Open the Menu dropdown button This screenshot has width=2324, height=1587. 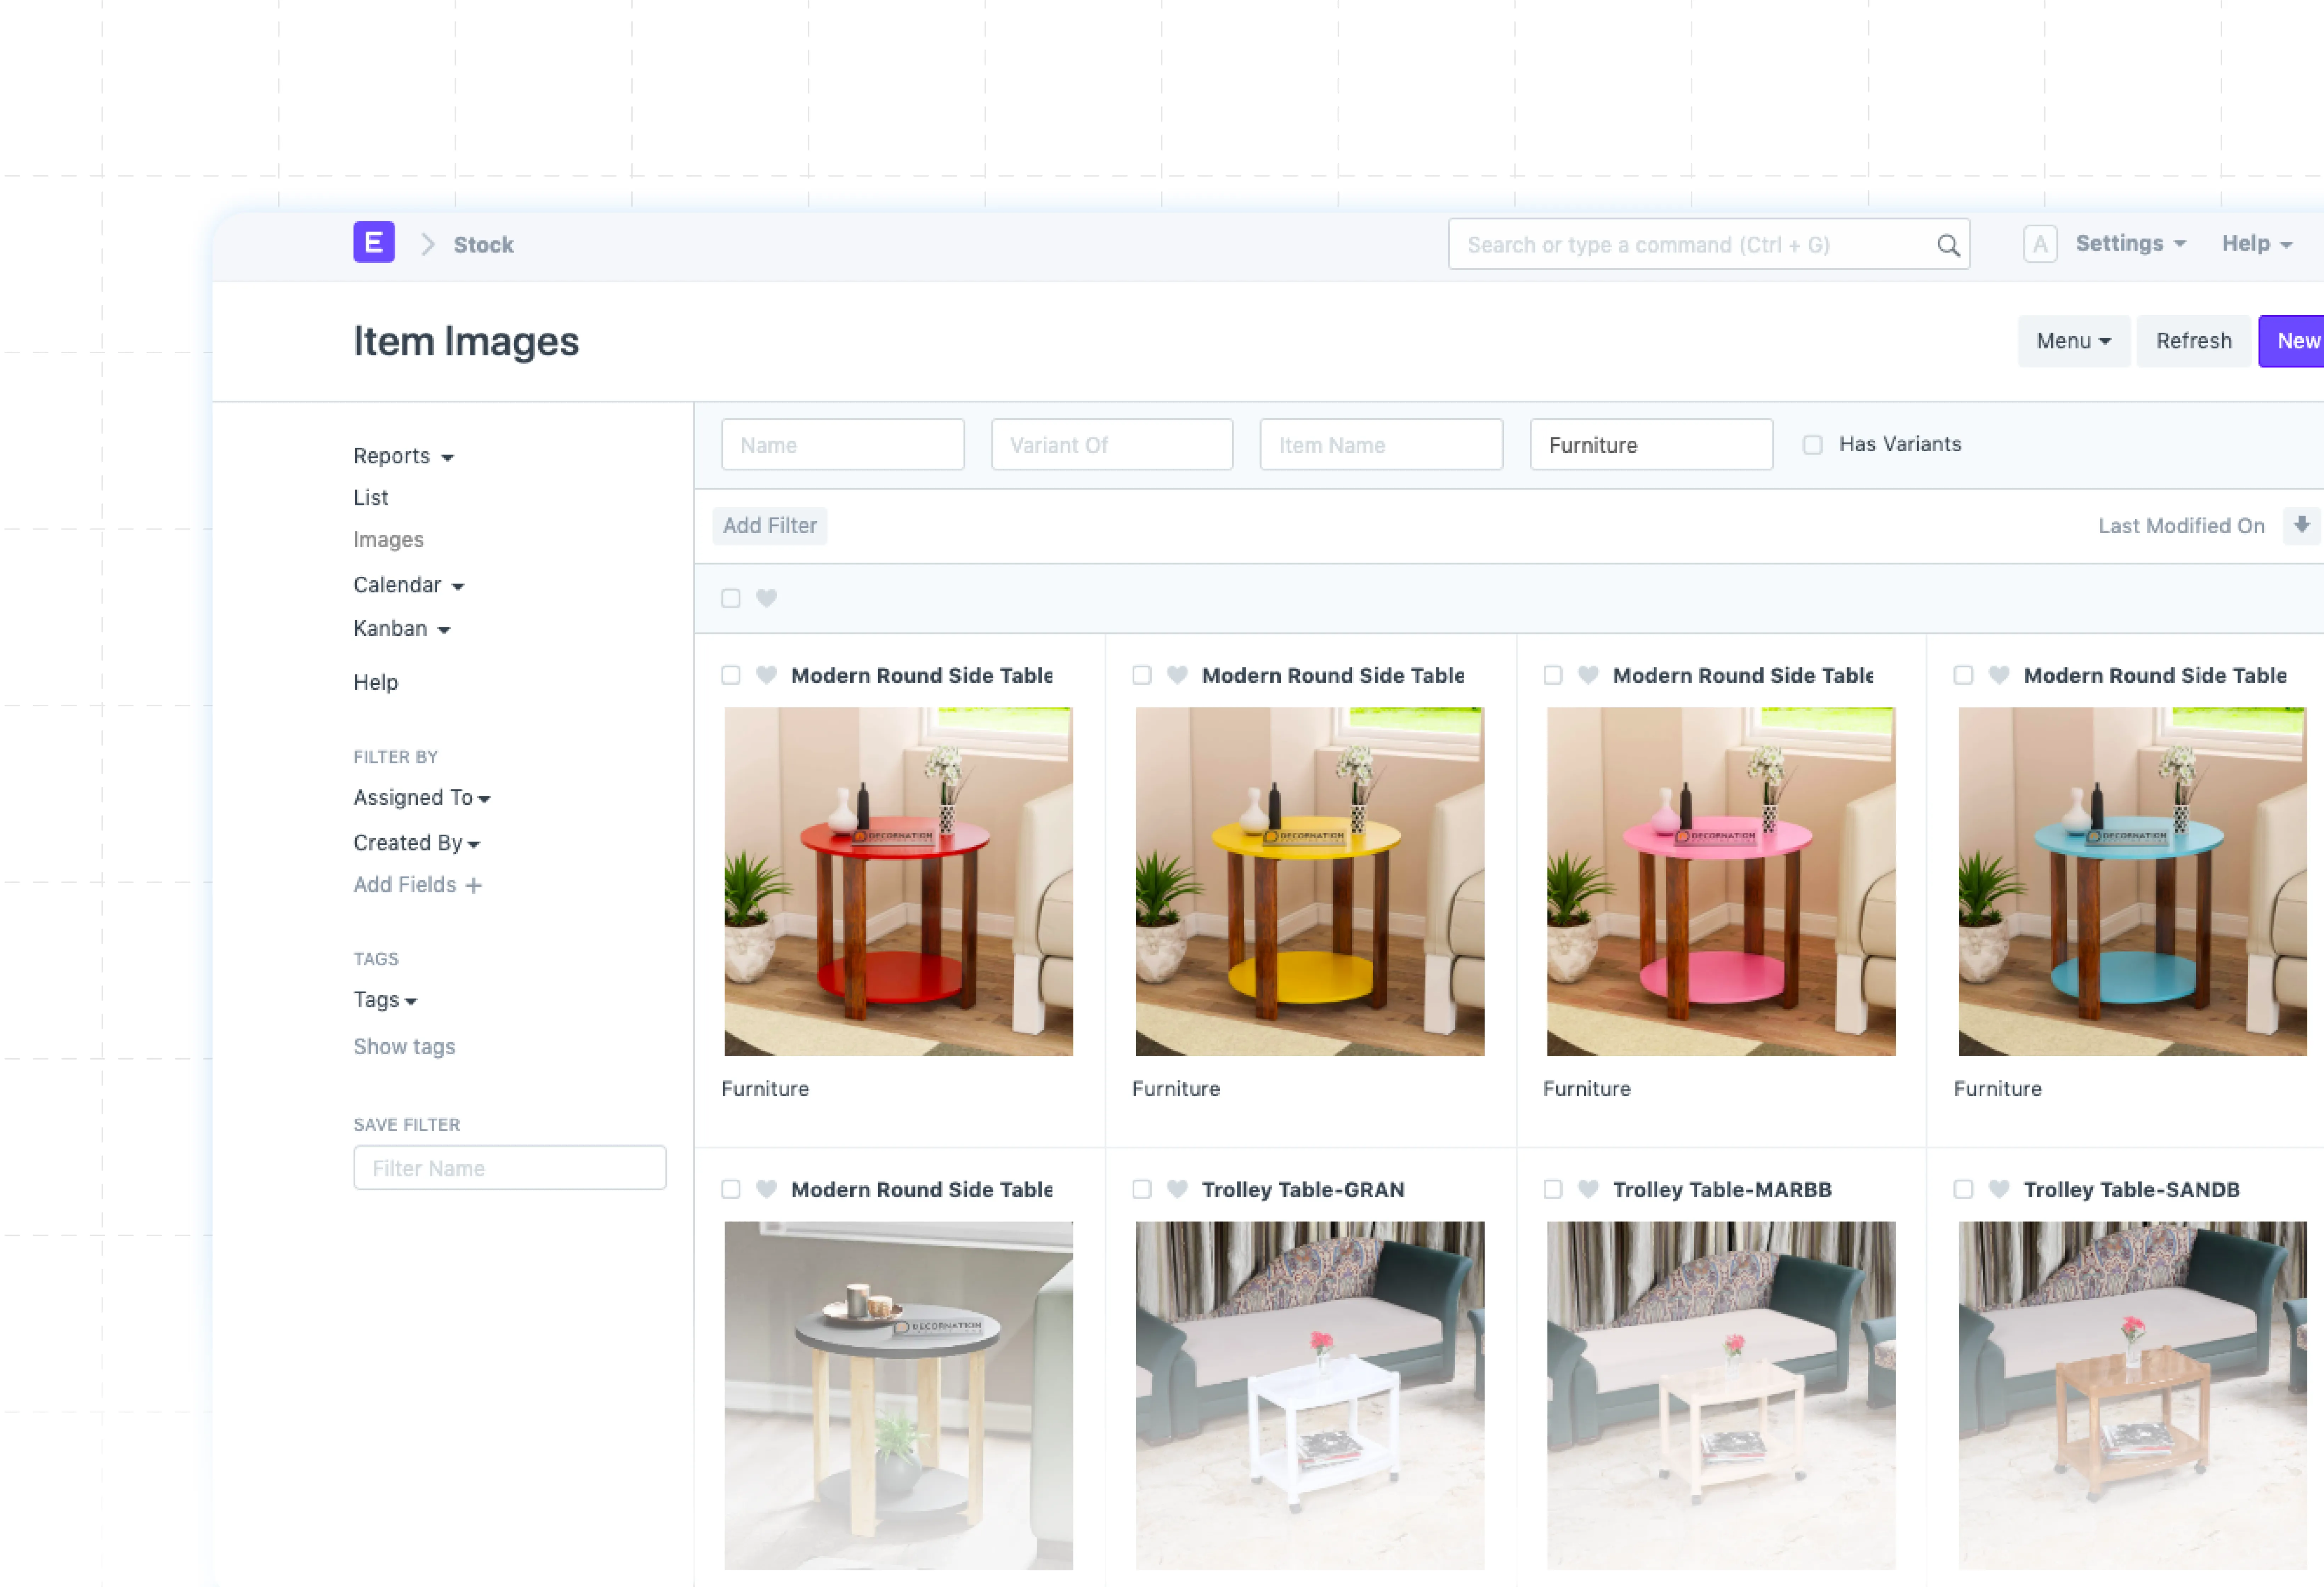2072,341
